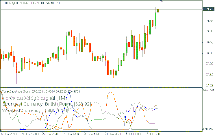Click Weakest Currency: Dollar label
Viewport: 215px width, 140px height.
(35, 110)
